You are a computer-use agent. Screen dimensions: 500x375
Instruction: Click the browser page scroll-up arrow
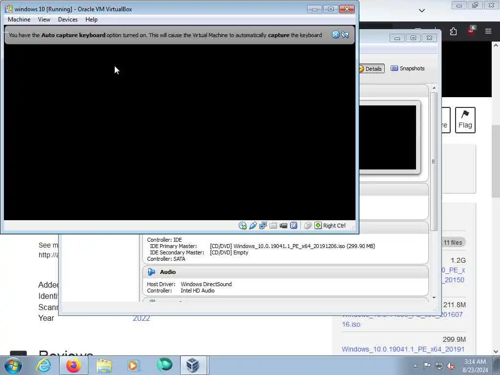pyautogui.click(x=496, y=45)
